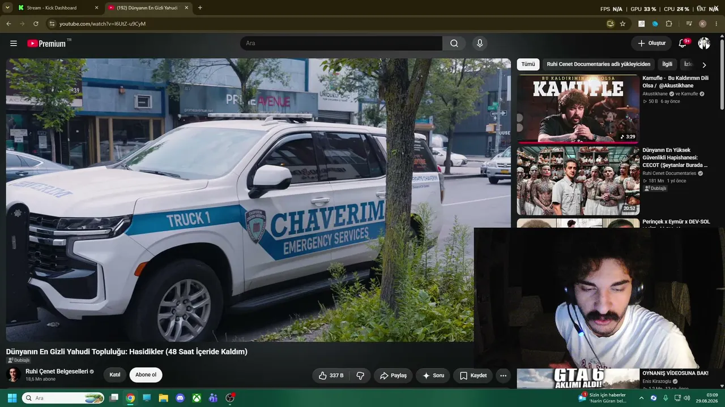Launch Xbox app from the taskbar
The height and width of the screenshot is (407, 725).
197,398
